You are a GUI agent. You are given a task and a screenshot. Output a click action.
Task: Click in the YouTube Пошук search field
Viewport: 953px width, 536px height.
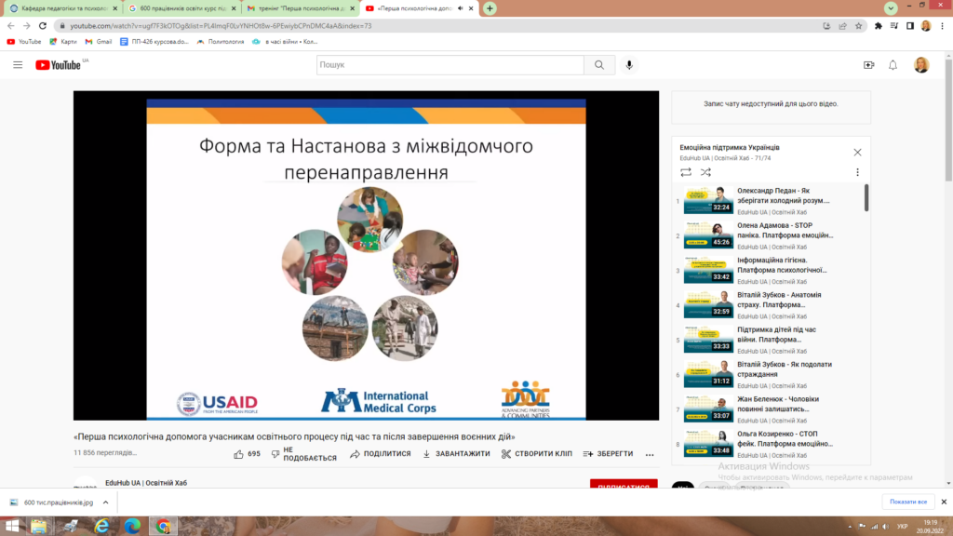coord(450,65)
